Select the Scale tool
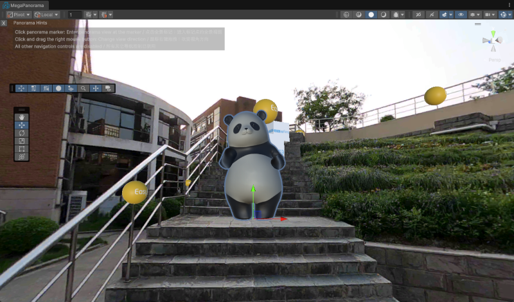Screen dimensions: 514x302 (22, 141)
